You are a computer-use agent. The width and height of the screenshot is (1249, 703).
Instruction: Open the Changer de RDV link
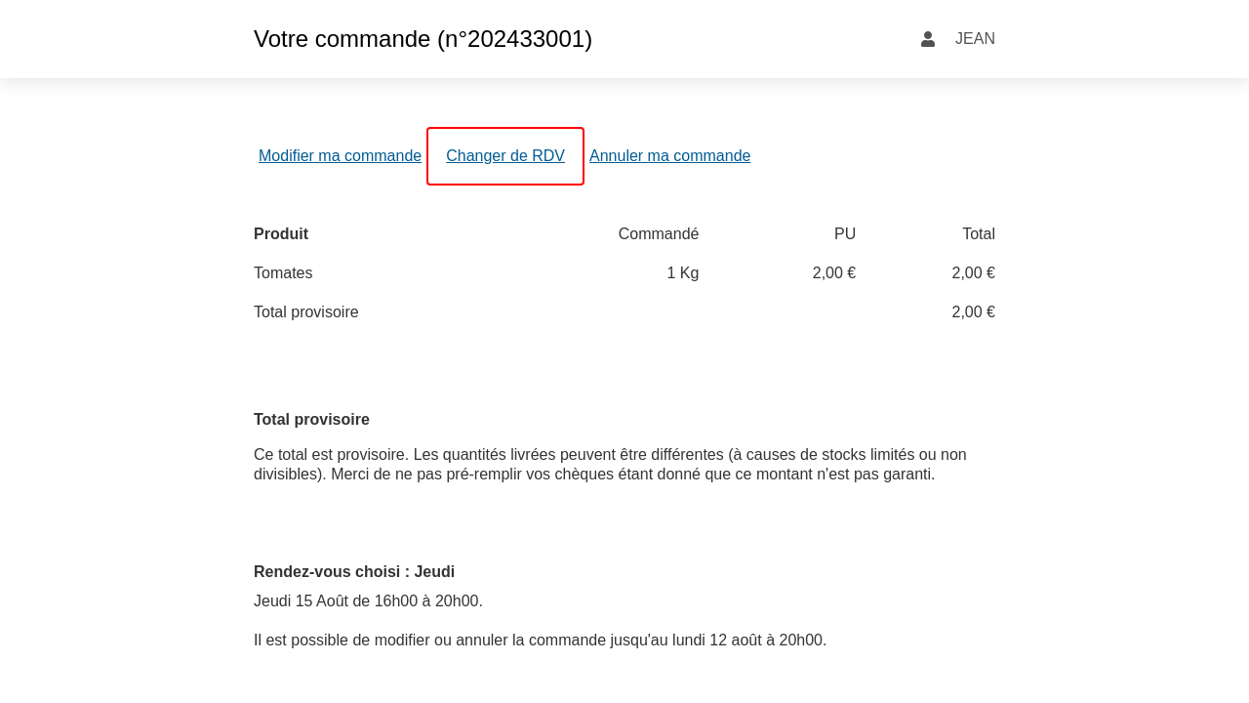pyautogui.click(x=504, y=156)
